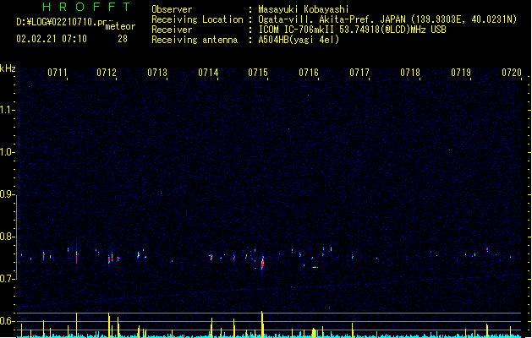This screenshot has height=338, width=532.
Task: Click the date stamp 02.02.21 07:10
Action: [x=52, y=39]
